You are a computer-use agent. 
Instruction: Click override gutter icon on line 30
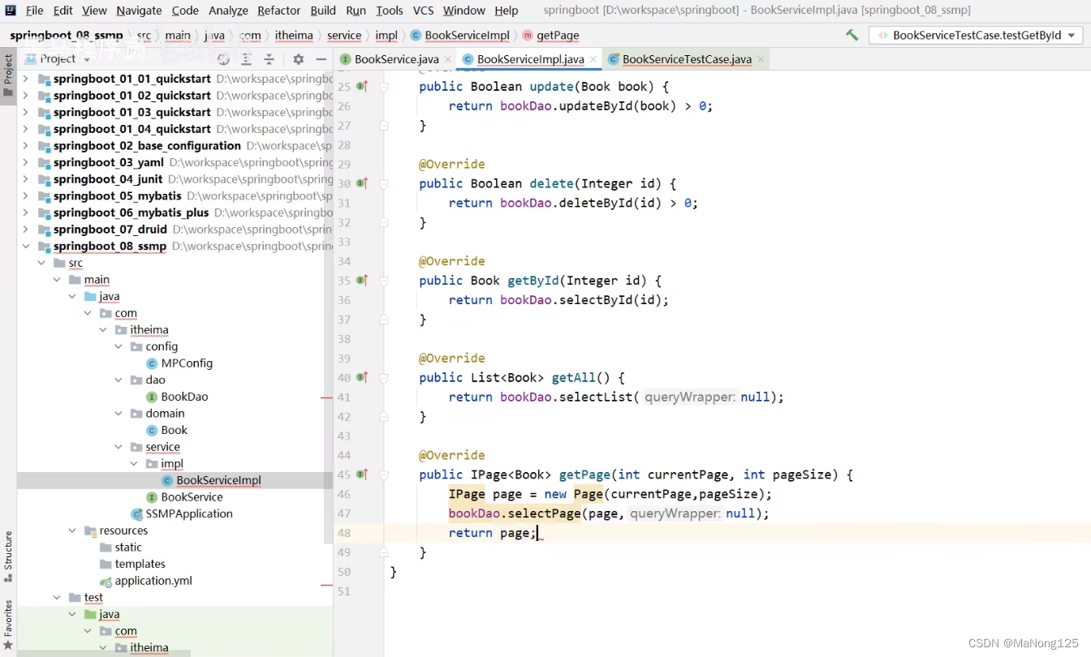tap(362, 183)
